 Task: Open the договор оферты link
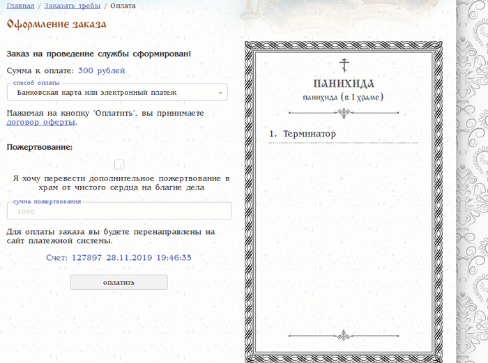pyautogui.click(x=40, y=122)
